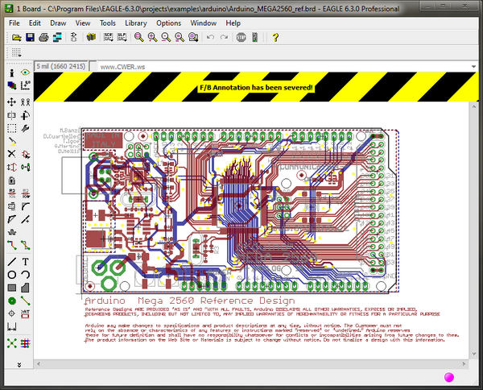Click the Zoom to fit icon
This screenshot has height=390, width=483.
click(x=139, y=38)
